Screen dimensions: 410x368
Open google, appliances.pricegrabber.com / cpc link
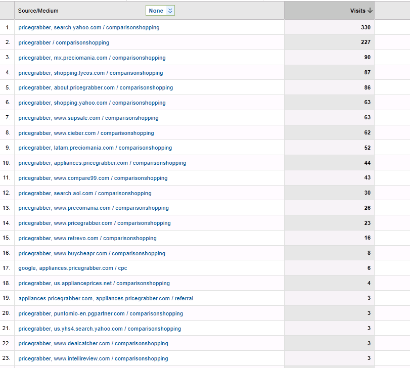[x=73, y=268]
